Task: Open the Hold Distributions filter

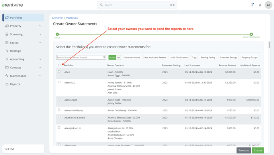Action: [x=179, y=57]
